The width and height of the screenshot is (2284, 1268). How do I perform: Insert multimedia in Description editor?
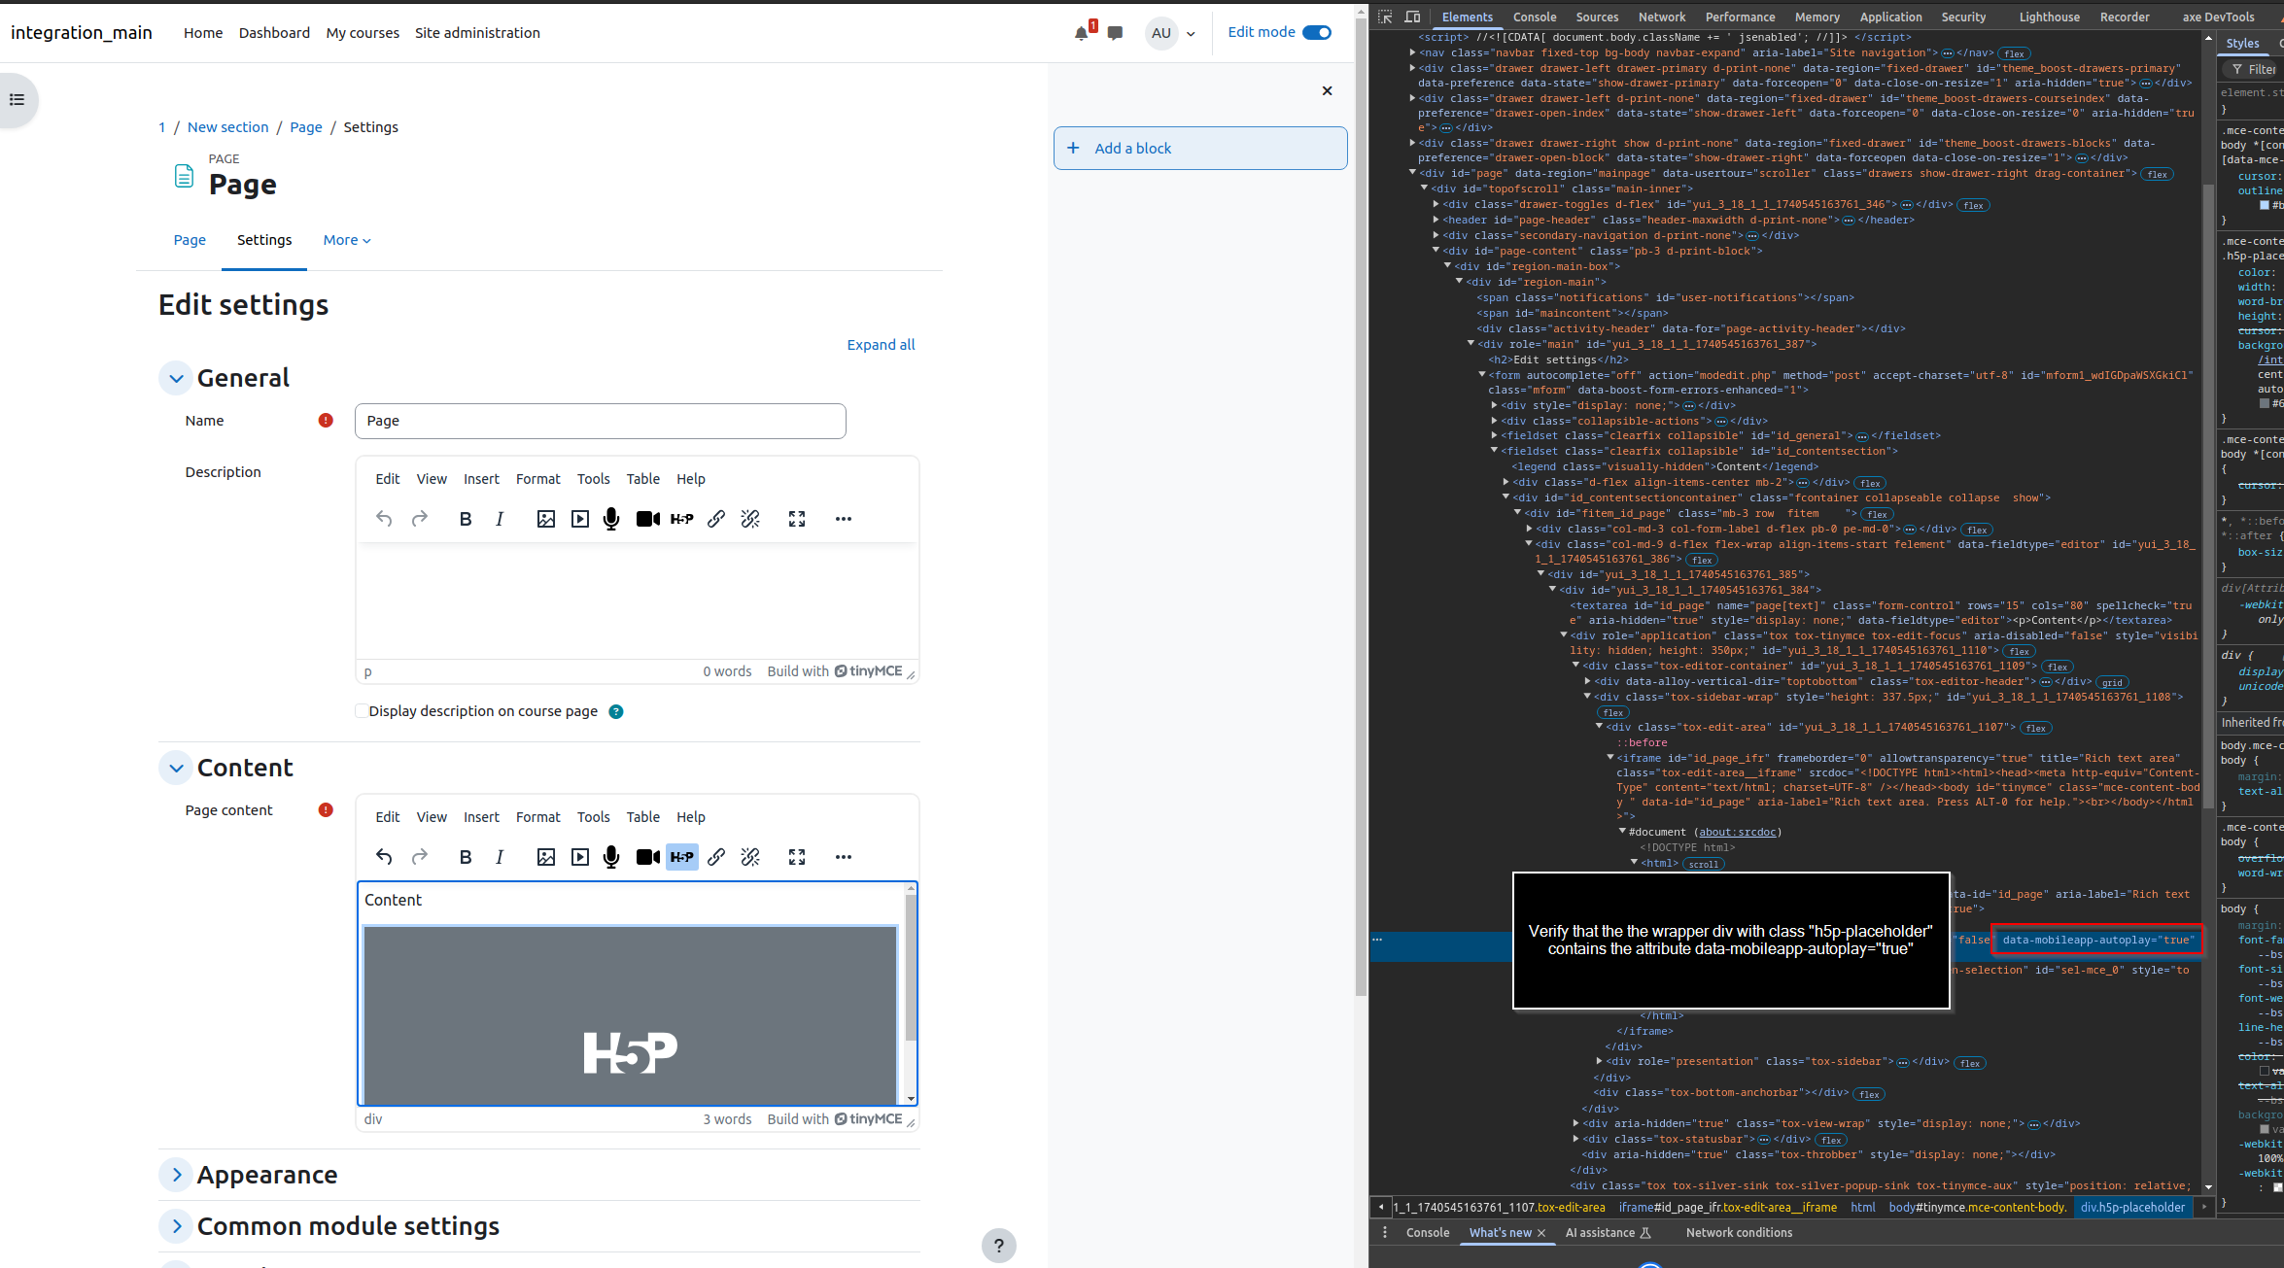[x=580, y=519]
